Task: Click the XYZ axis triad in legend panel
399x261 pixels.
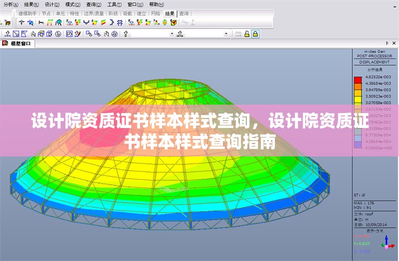Action: point(387,243)
